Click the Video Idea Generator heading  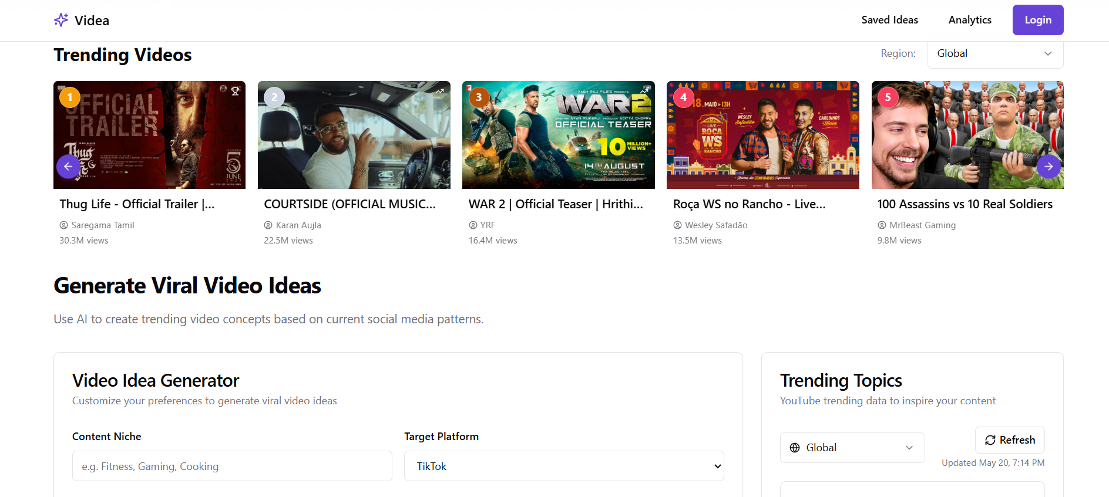coord(156,381)
